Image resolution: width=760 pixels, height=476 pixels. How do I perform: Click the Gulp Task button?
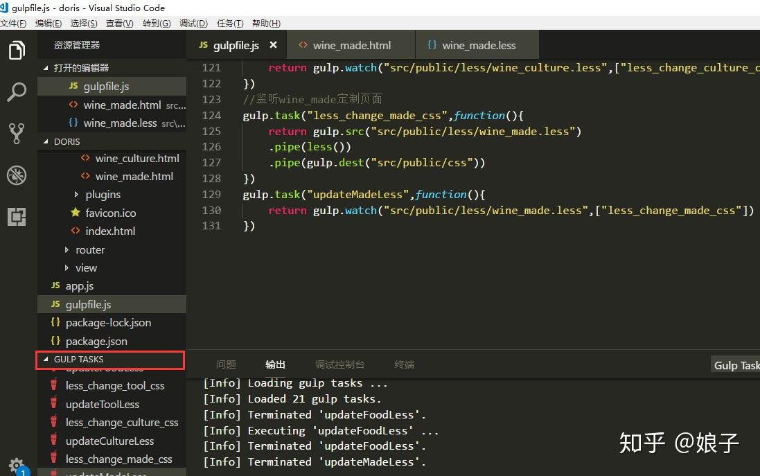tap(735, 364)
